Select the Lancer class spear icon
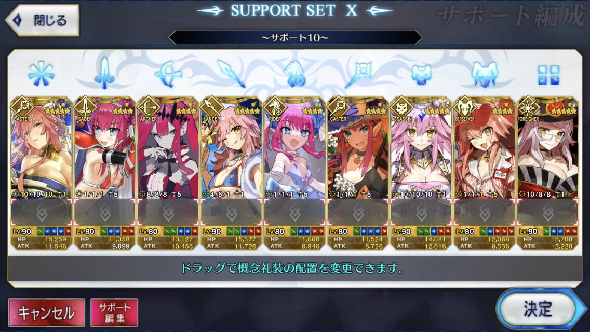 tap(232, 73)
